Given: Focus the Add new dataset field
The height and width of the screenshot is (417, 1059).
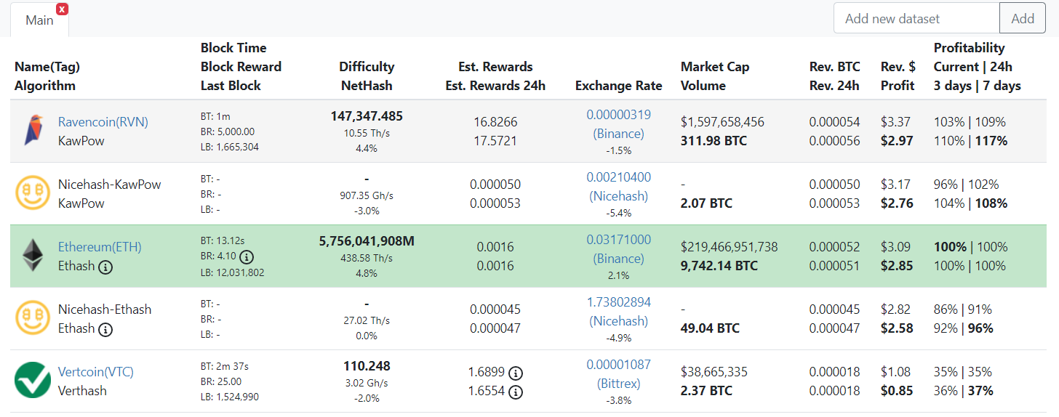Looking at the screenshot, I should [916, 18].
